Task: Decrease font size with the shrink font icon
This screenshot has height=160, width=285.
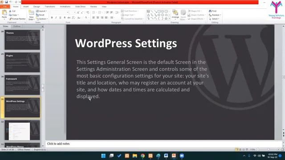Action: point(82,12)
